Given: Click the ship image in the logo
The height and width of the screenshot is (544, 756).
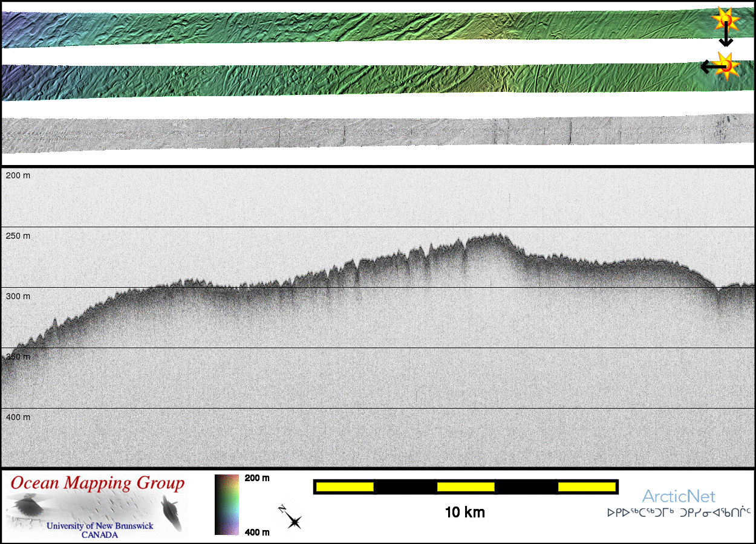Looking at the screenshot, I should (172, 511).
